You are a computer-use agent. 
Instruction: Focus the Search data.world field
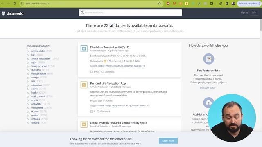coord(130,13)
